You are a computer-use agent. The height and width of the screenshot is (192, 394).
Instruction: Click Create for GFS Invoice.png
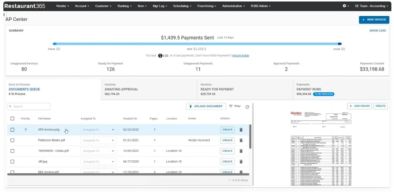point(227,130)
